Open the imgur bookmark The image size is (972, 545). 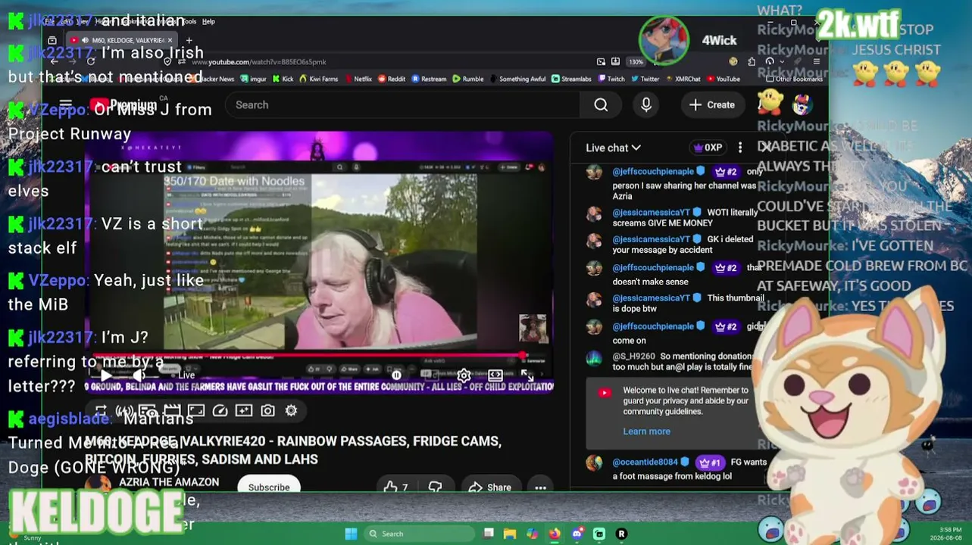tap(252, 79)
